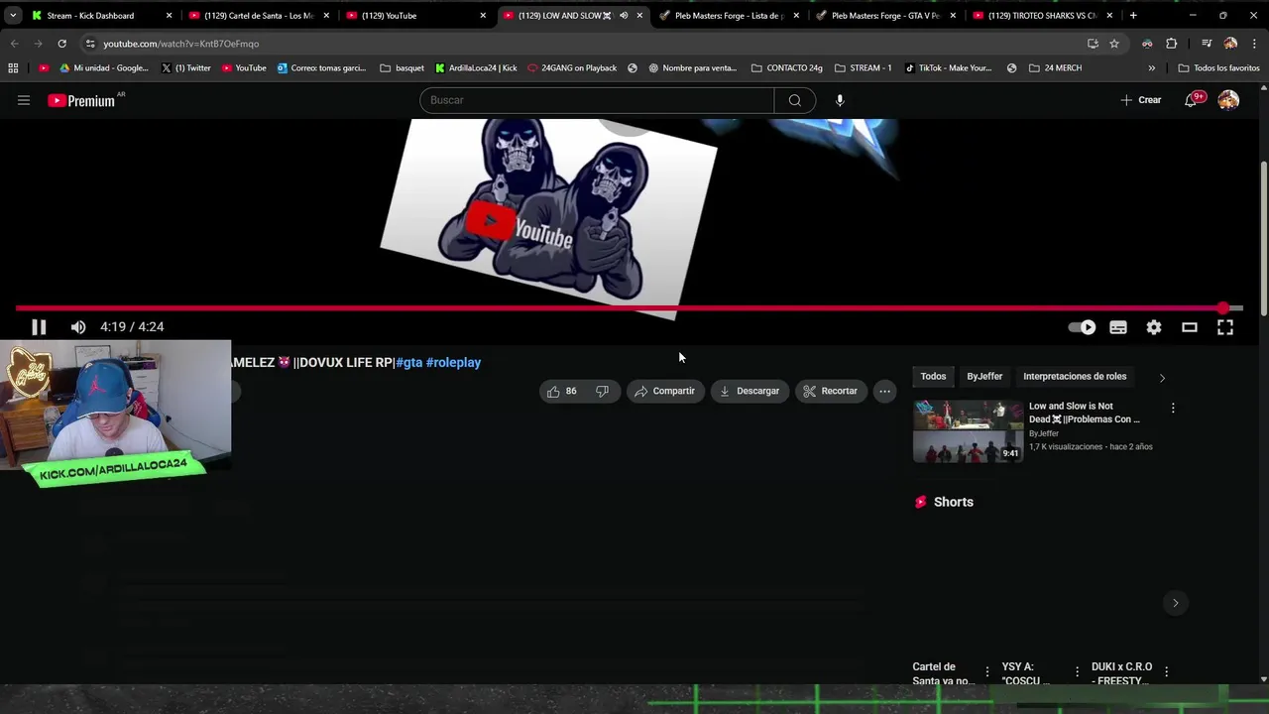Open the YouTube account avatar menu

click(x=1228, y=100)
